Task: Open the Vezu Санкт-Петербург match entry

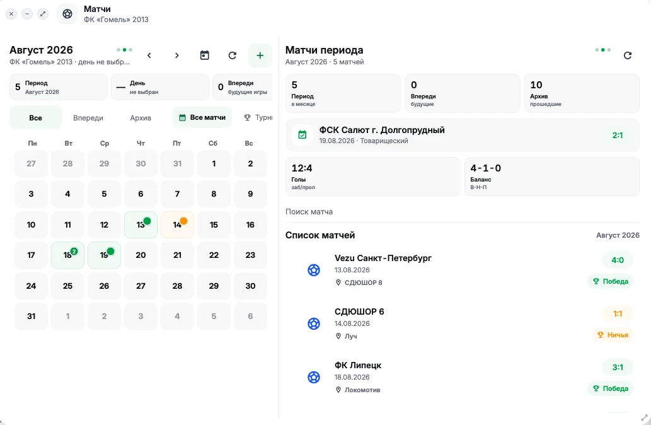Action: click(463, 270)
